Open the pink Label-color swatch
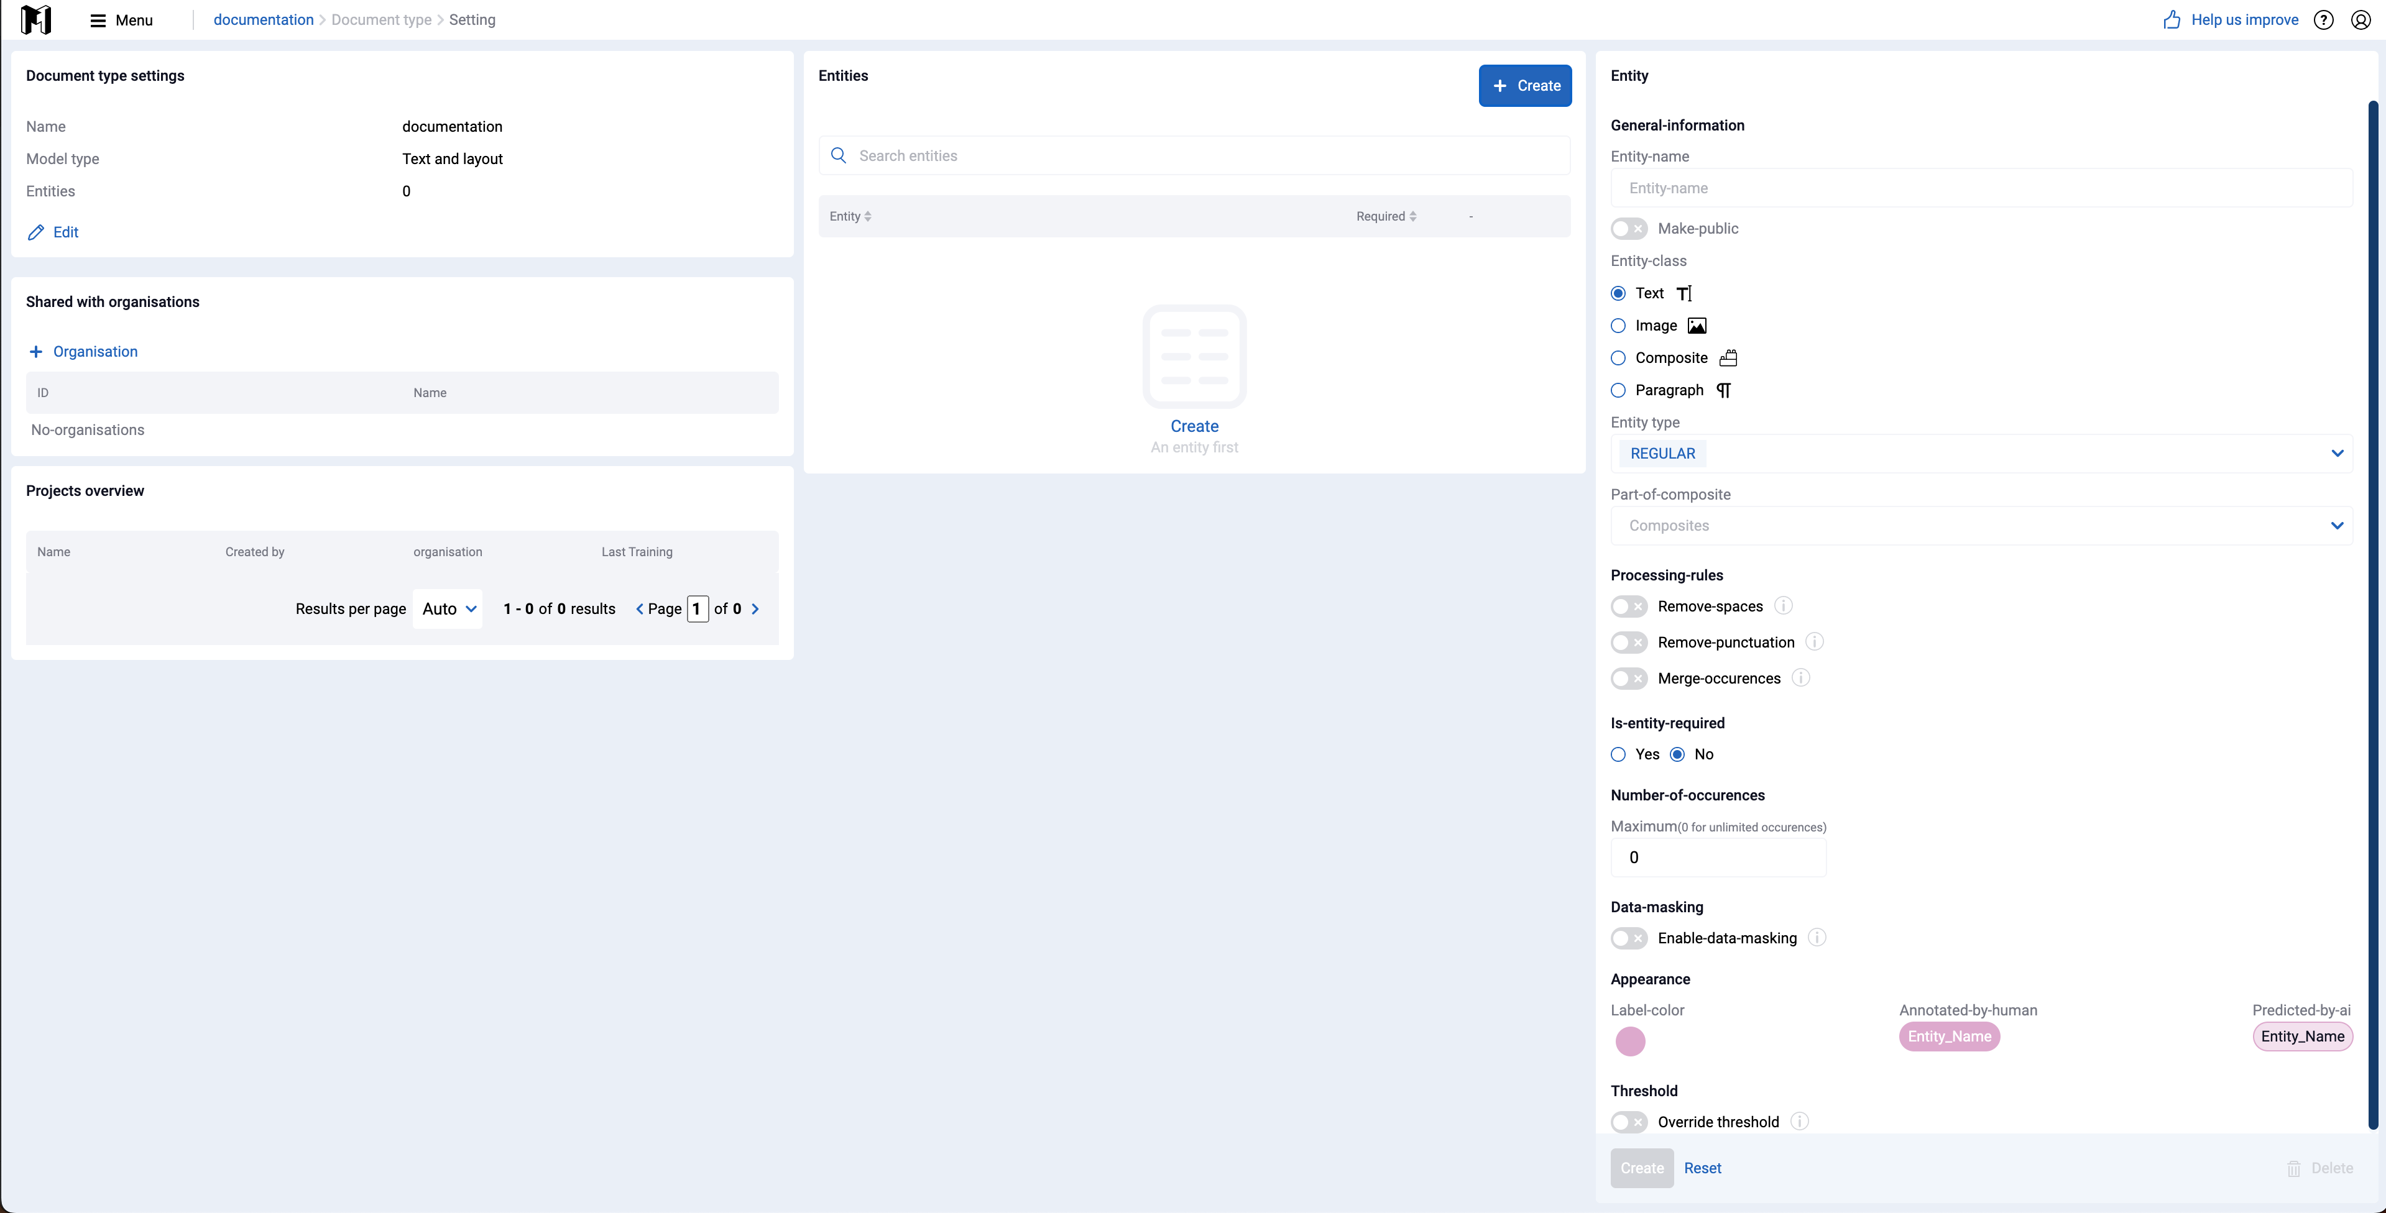The height and width of the screenshot is (1213, 2386). [x=1630, y=1041]
